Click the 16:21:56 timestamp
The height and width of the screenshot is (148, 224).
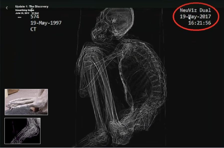tap(200, 23)
